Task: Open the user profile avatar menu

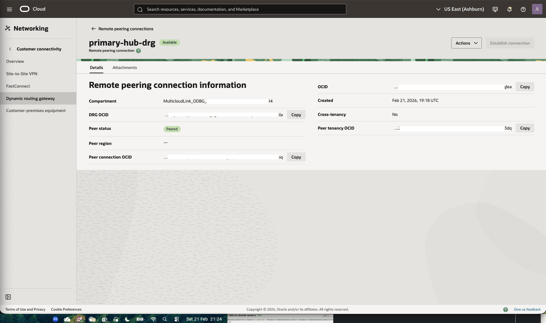Action: coord(537,9)
